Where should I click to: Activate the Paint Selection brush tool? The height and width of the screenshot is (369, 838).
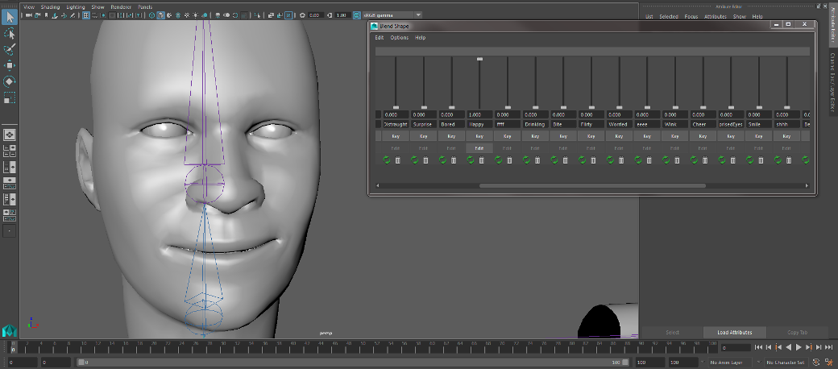pos(10,49)
